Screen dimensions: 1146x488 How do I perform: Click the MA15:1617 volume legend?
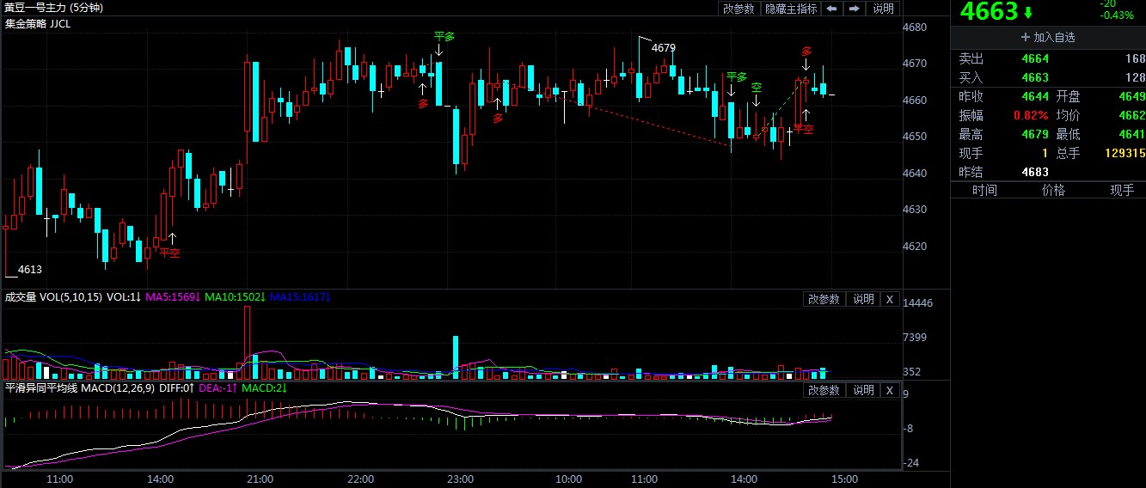tap(300, 297)
